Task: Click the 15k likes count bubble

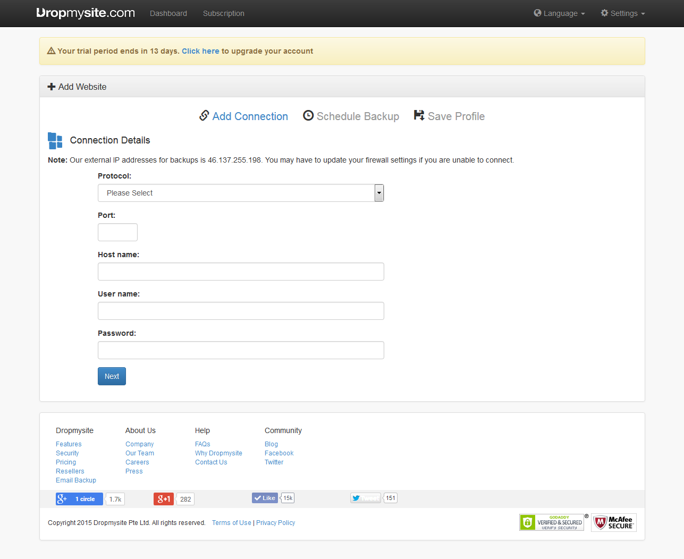Action: [288, 498]
